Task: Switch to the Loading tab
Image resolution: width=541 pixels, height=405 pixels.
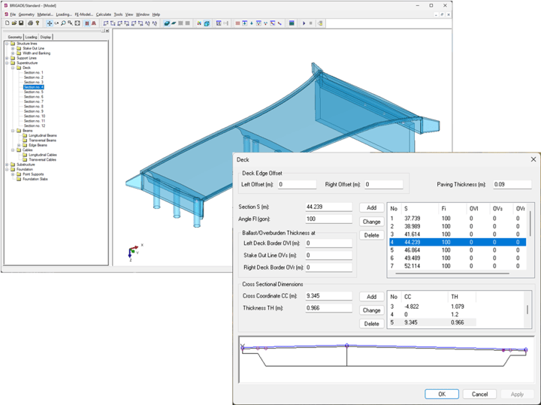Action: [x=31, y=37]
